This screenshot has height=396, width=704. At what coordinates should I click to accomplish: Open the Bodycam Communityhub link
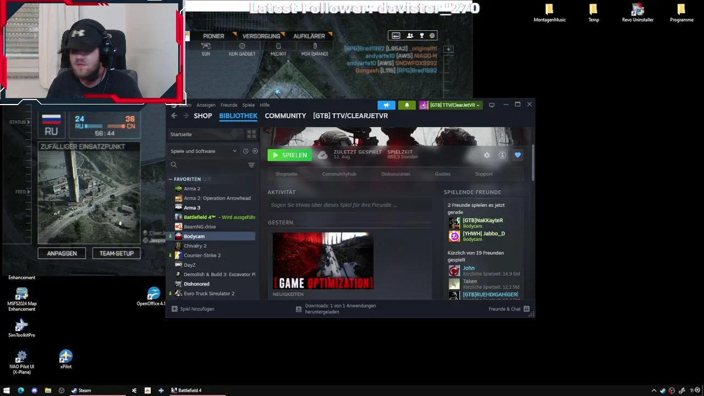click(339, 174)
